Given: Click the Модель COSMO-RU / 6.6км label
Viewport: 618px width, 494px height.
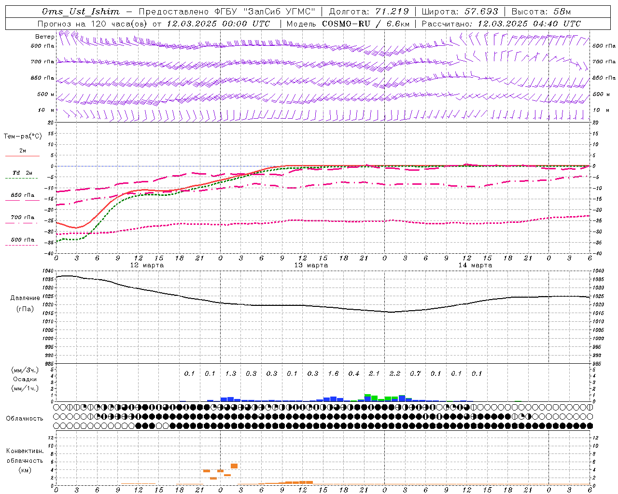Looking at the screenshot, I should [348, 24].
